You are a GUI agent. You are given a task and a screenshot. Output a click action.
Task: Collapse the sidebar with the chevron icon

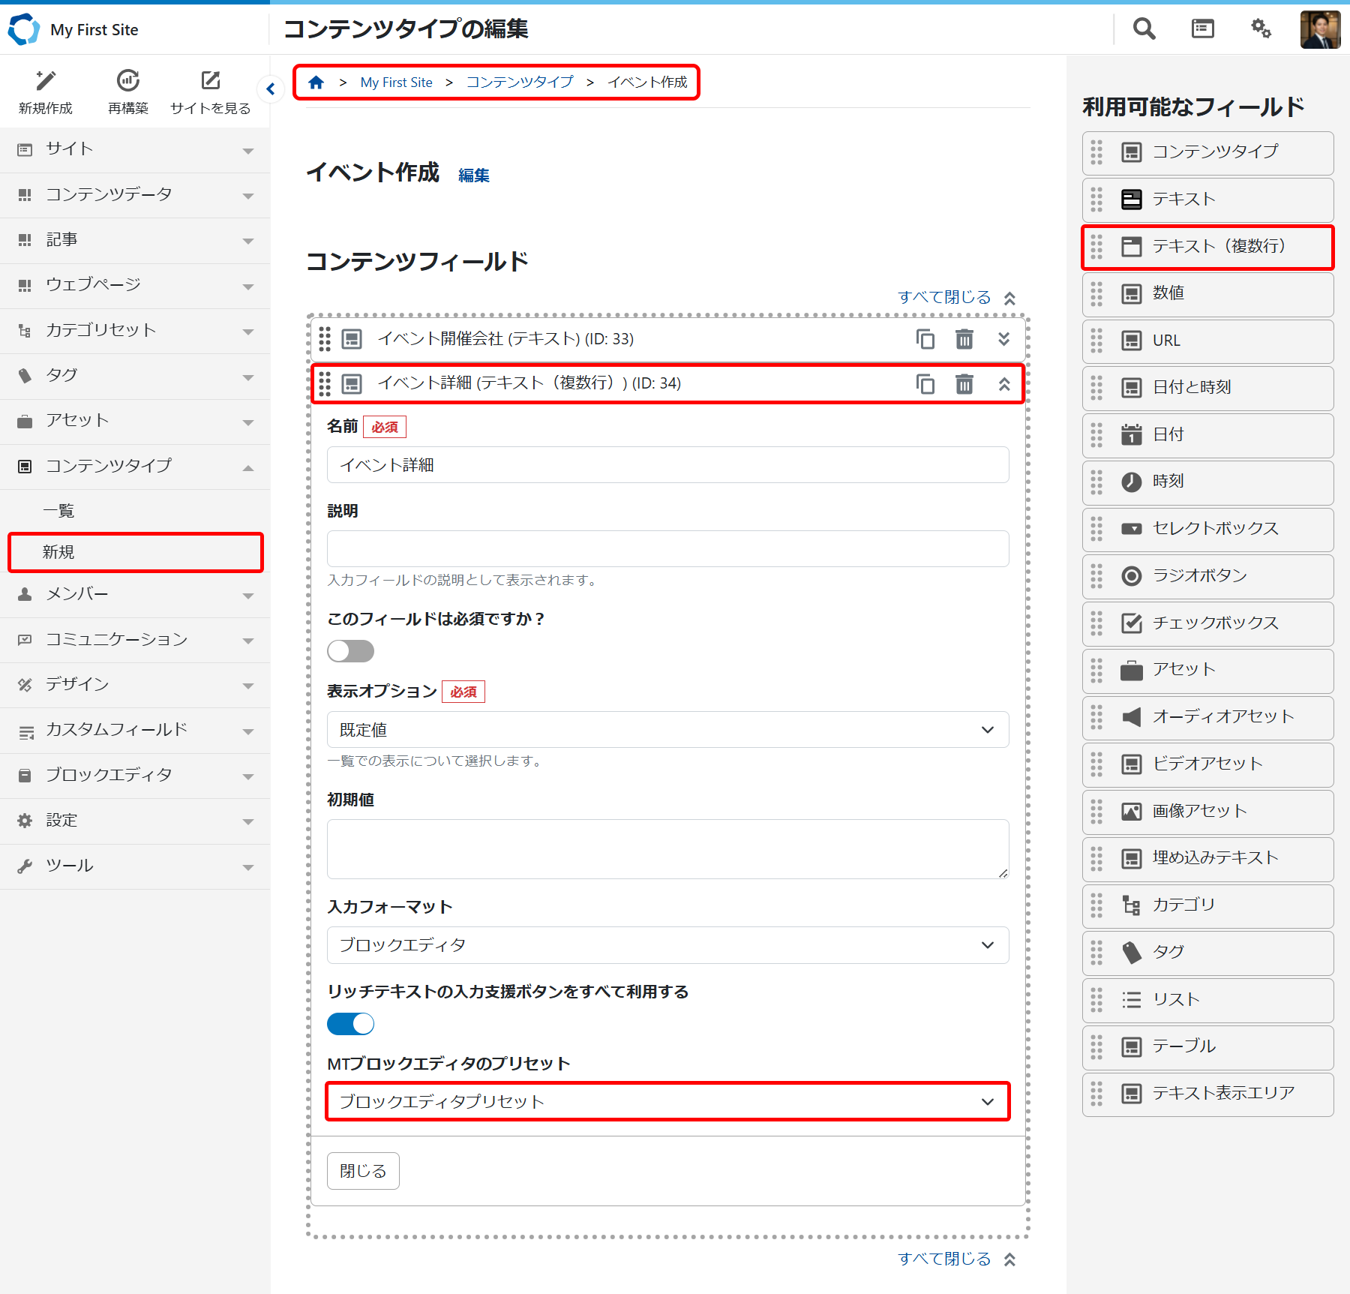(x=271, y=89)
